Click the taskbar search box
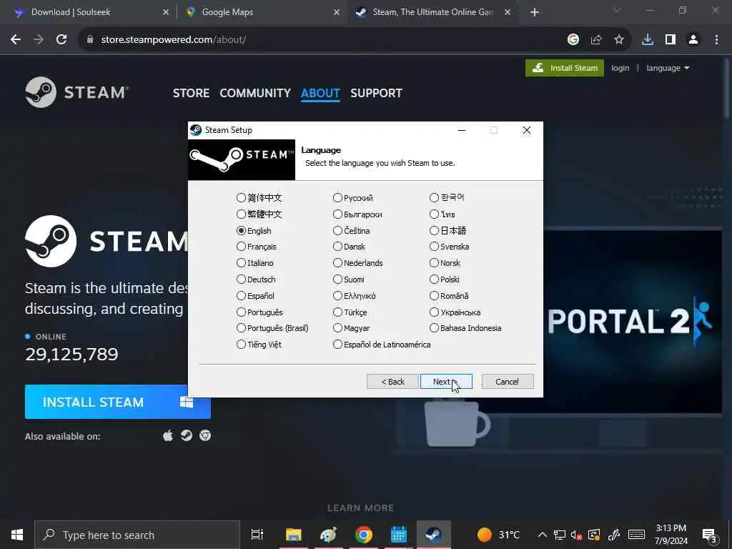Screen dimensions: 732x549 click(x=137, y=535)
